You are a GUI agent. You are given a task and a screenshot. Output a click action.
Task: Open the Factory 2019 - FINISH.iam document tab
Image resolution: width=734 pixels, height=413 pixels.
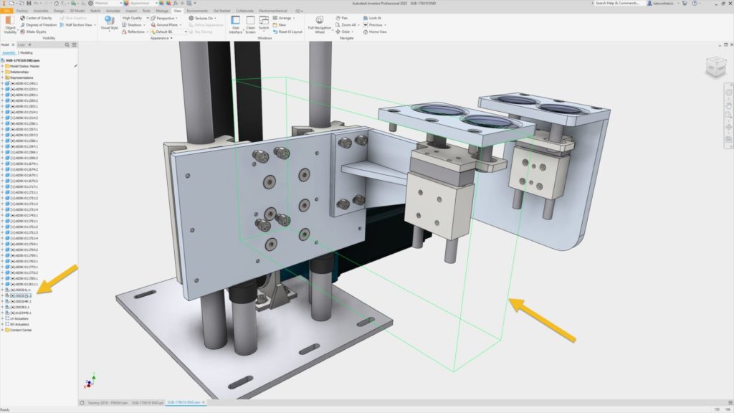pyautogui.click(x=108, y=403)
